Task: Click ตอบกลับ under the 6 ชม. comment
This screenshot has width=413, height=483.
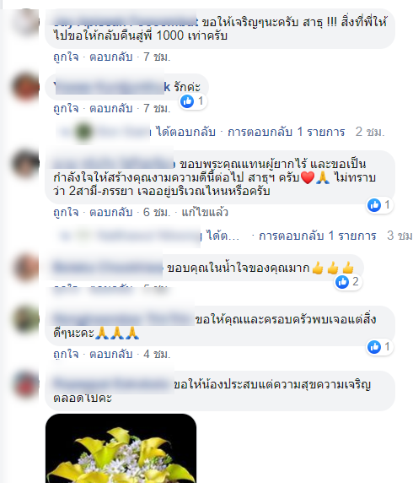Action: click(x=111, y=212)
